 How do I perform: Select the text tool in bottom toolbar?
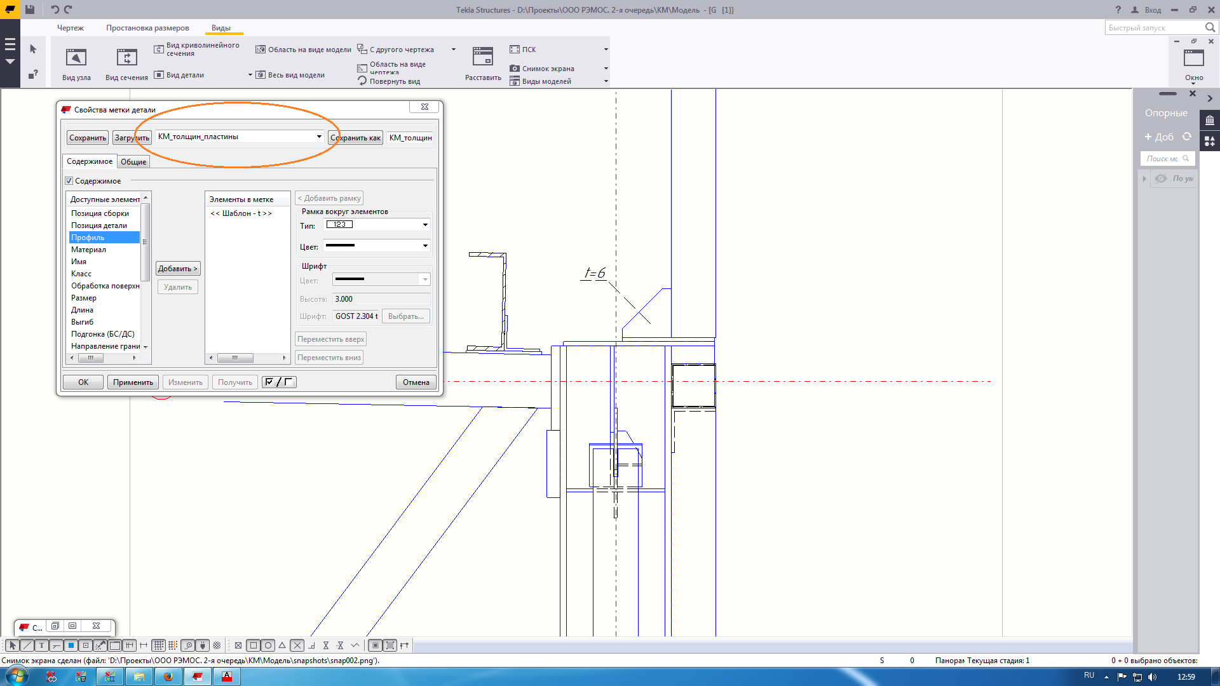[x=42, y=645]
